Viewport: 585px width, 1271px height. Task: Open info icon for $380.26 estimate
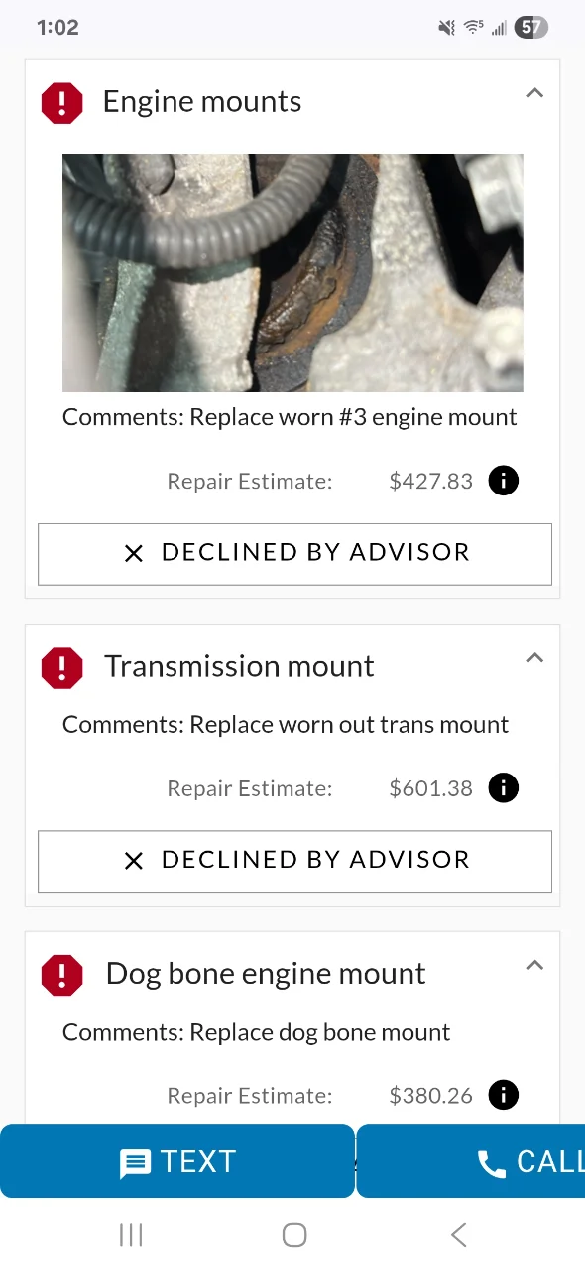[504, 1096]
